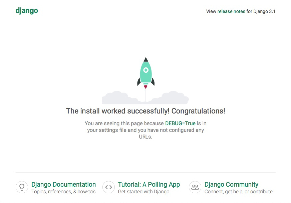Click the django logo in the header
The width and height of the screenshot is (291, 203).
click(27, 11)
